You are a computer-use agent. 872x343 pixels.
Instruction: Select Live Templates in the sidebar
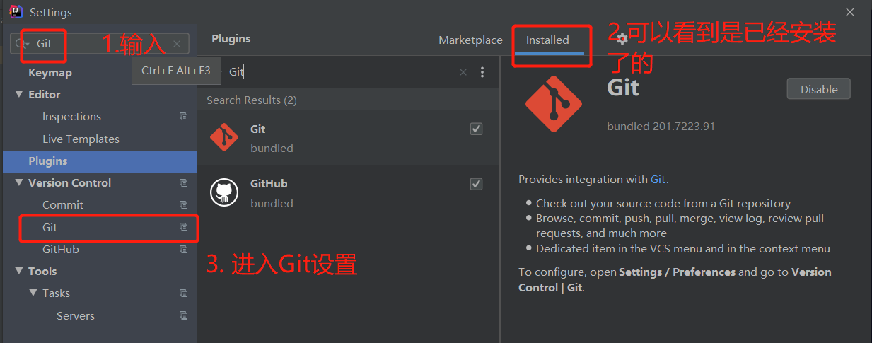pyautogui.click(x=81, y=139)
